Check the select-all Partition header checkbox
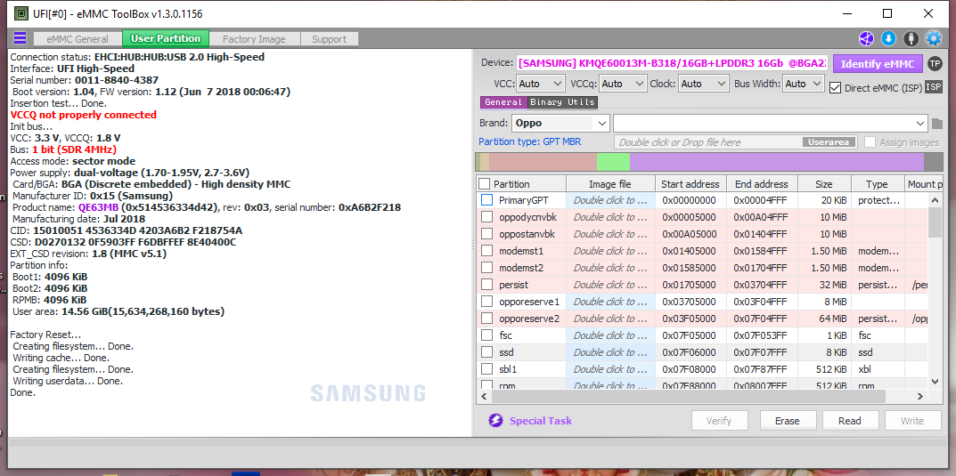956x476 pixels. pyautogui.click(x=484, y=184)
